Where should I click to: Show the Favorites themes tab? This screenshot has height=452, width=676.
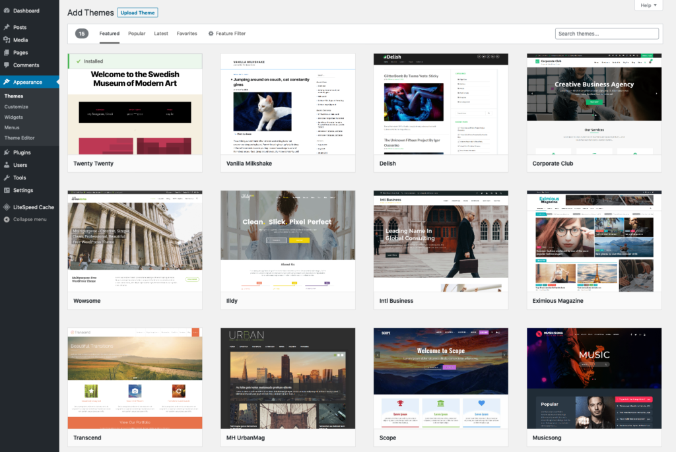pos(187,34)
